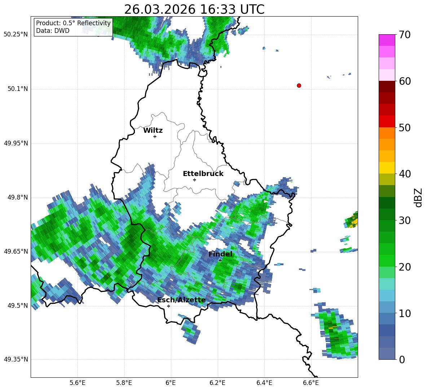Click the title 26.03.2026 16:33 UTC
The image size is (427, 390).
[x=194, y=9]
